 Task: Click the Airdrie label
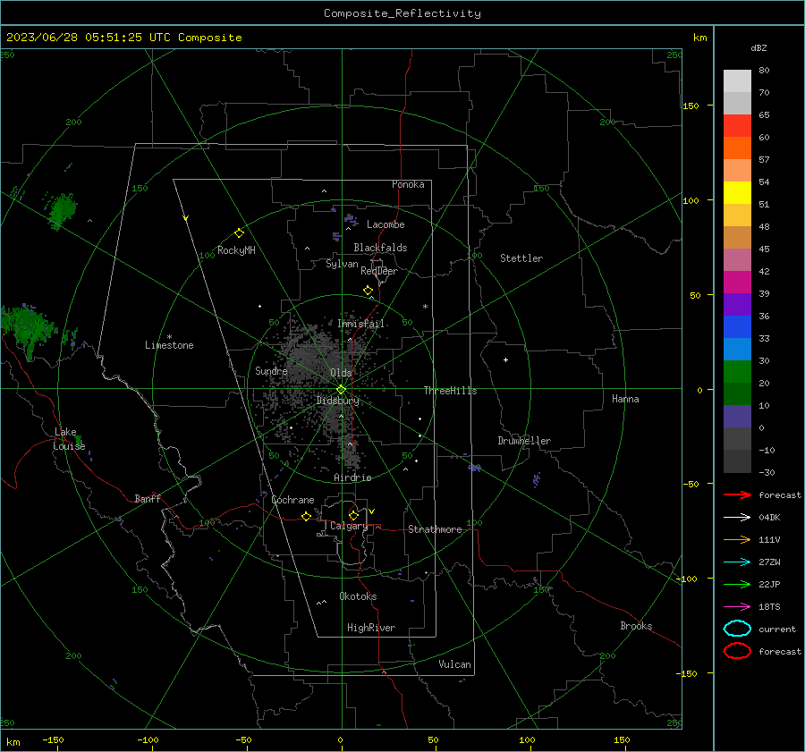[x=352, y=477]
